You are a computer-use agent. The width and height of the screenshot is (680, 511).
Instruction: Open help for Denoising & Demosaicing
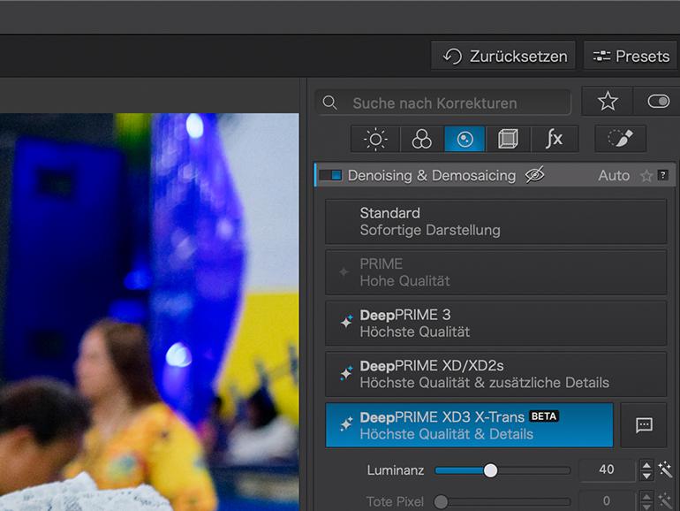(662, 175)
